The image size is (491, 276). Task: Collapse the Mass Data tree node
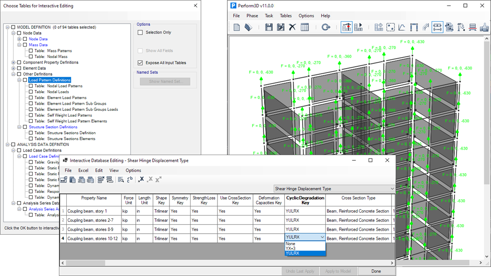(x=19, y=45)
